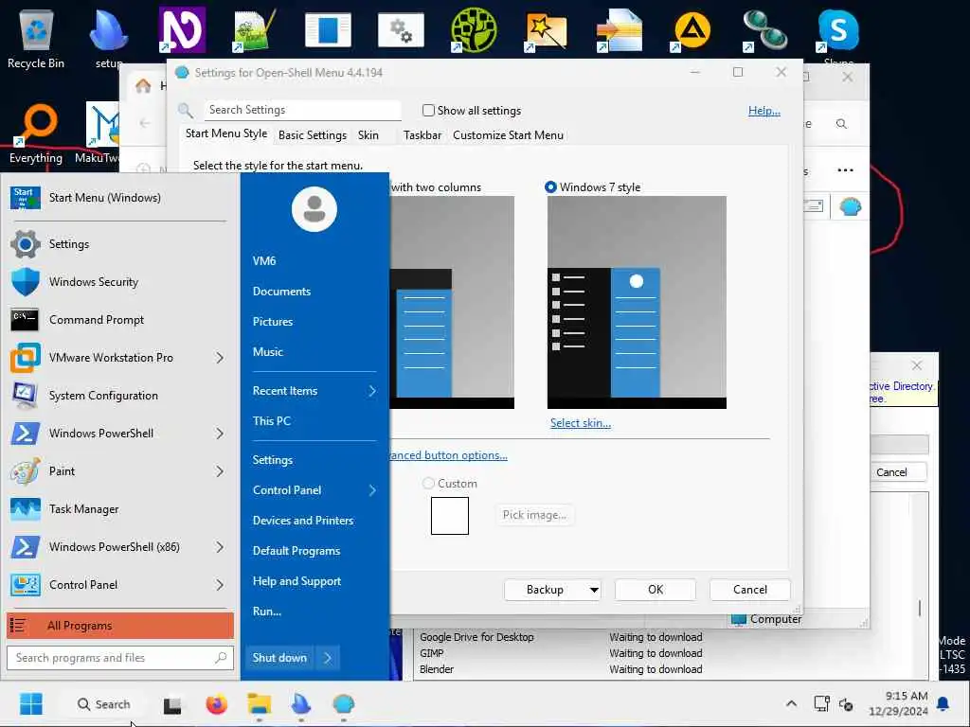Open All Programs menu entry
Viewport: 970px width, 727px height.
[120, 626]
